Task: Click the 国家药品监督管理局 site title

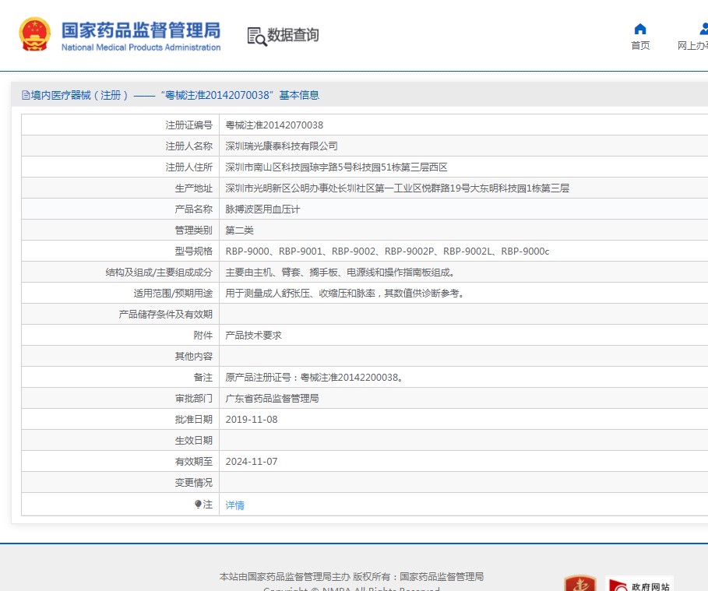Action: [141, 30]
